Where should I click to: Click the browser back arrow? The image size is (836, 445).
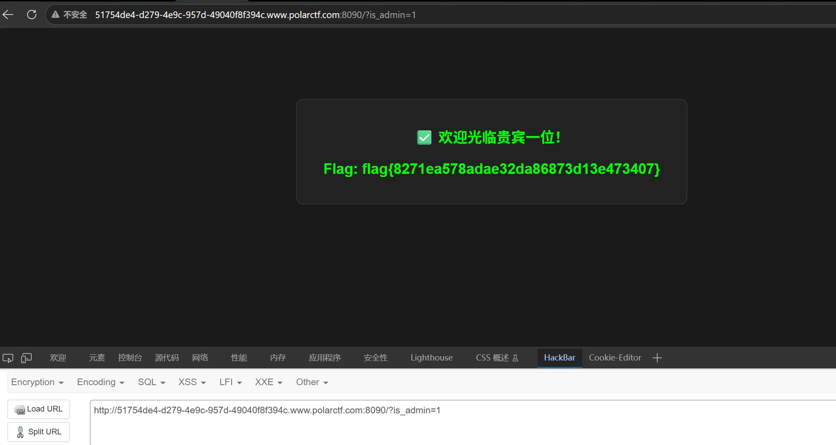tap(8, 15)
